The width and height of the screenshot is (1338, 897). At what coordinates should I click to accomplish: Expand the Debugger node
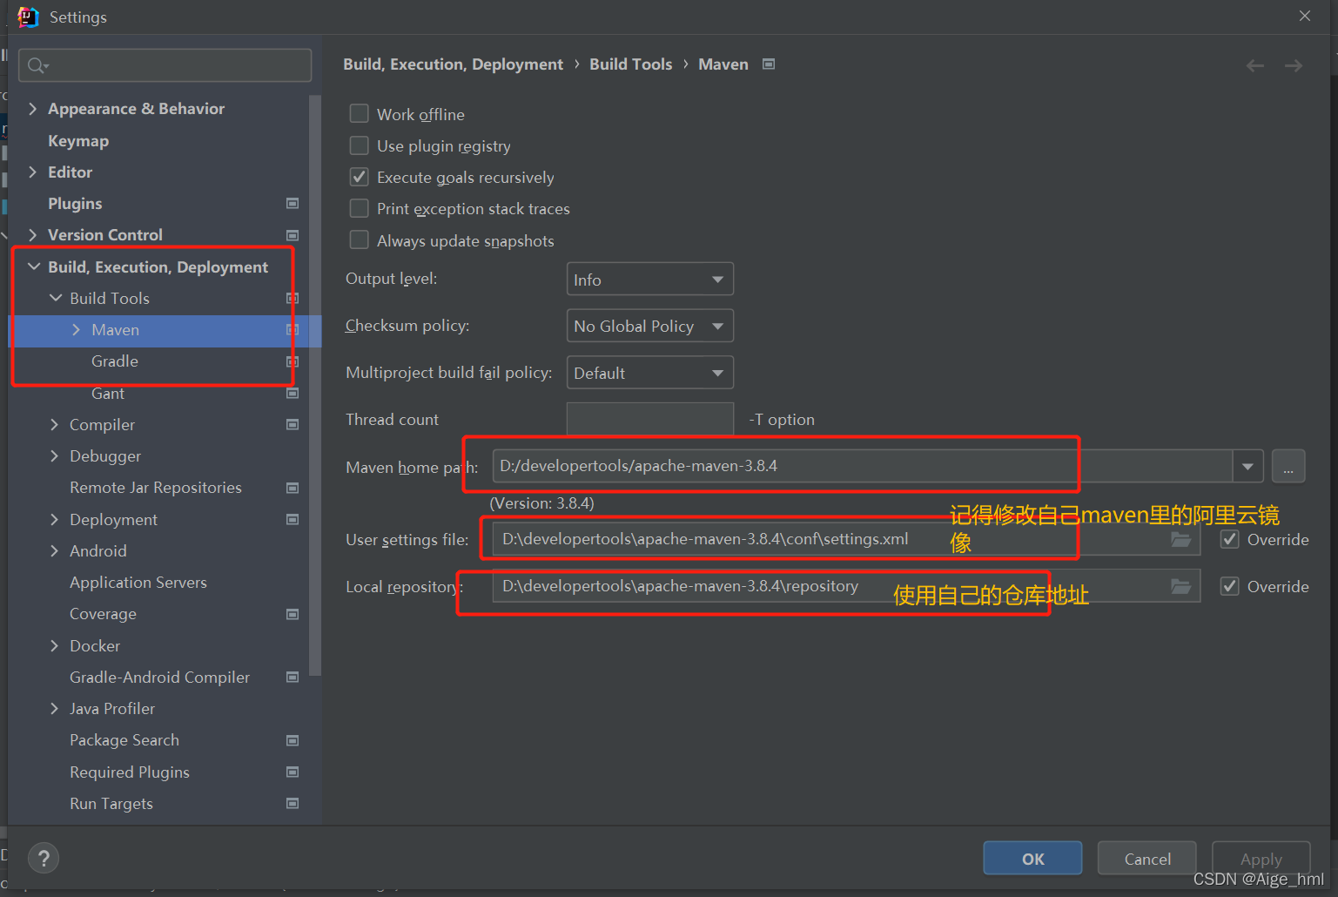[54, 456]
